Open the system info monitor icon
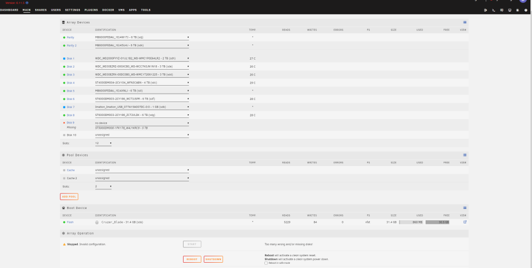The width and height of the screenshot is (532, 268). 510,10
